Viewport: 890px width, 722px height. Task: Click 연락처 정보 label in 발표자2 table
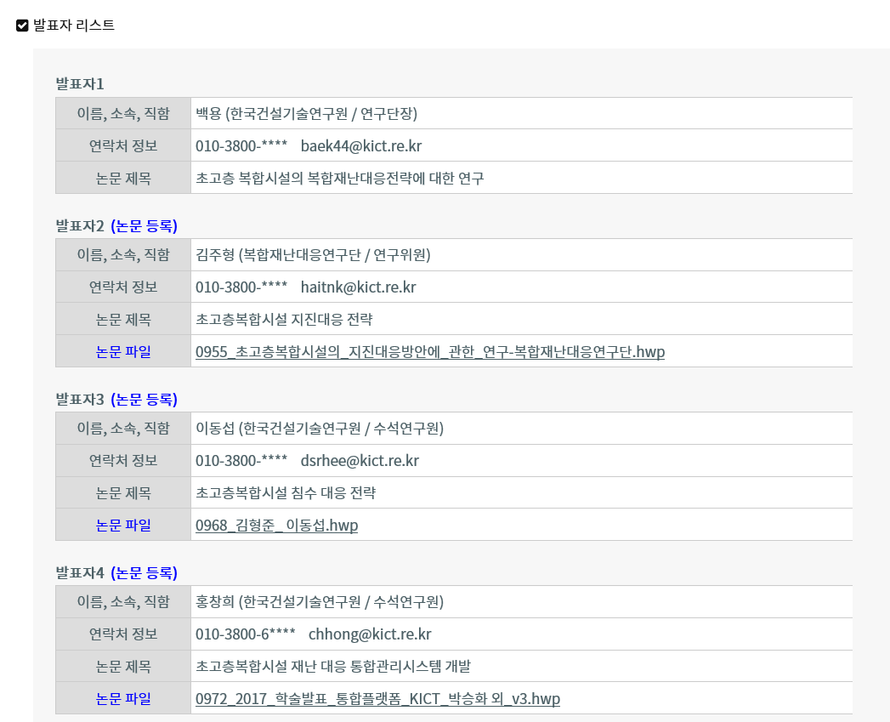(x=123, y=287)
